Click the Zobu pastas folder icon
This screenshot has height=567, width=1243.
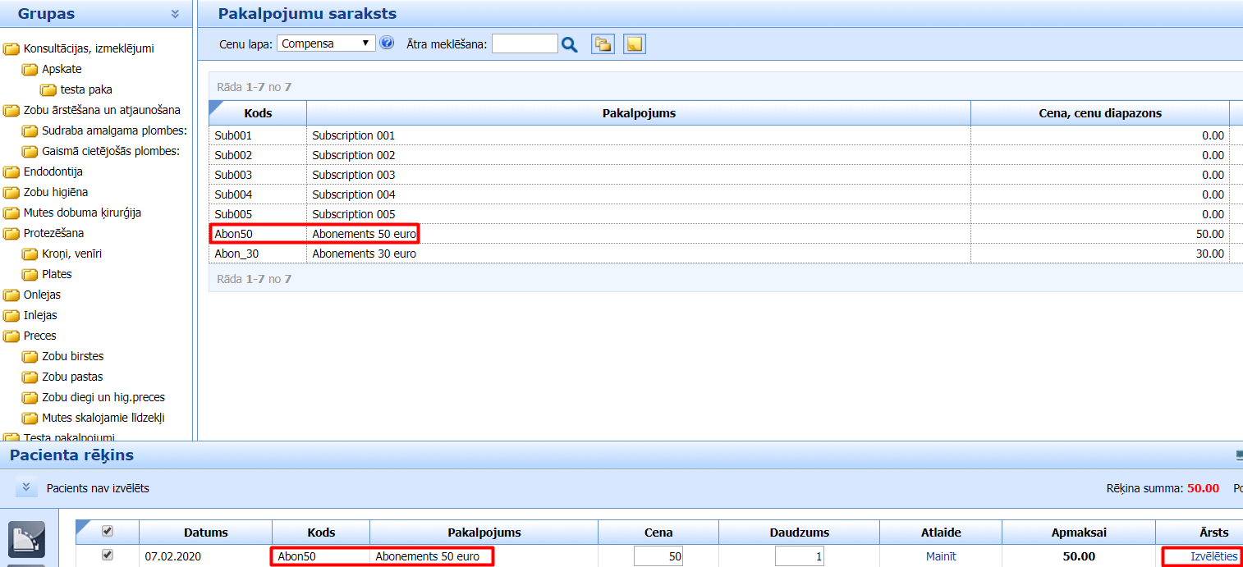(x=30, y=377)
